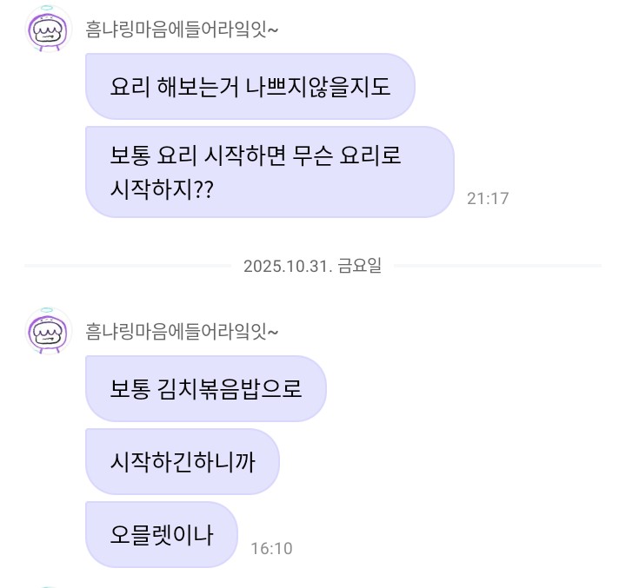This screenshot has height=588, width=626.
Task: Click halo on top of first avatar
Action: pyautogui.click(x=48, y=9)
